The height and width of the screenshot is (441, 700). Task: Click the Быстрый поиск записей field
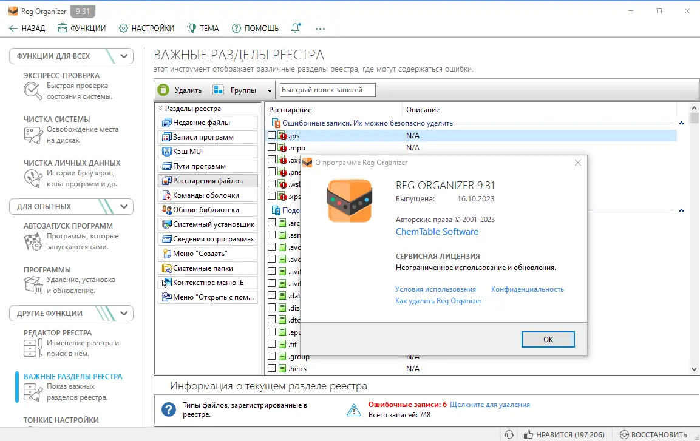tap(327, 90)
